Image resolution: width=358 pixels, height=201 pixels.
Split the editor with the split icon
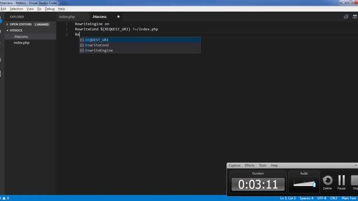[355, 17]
